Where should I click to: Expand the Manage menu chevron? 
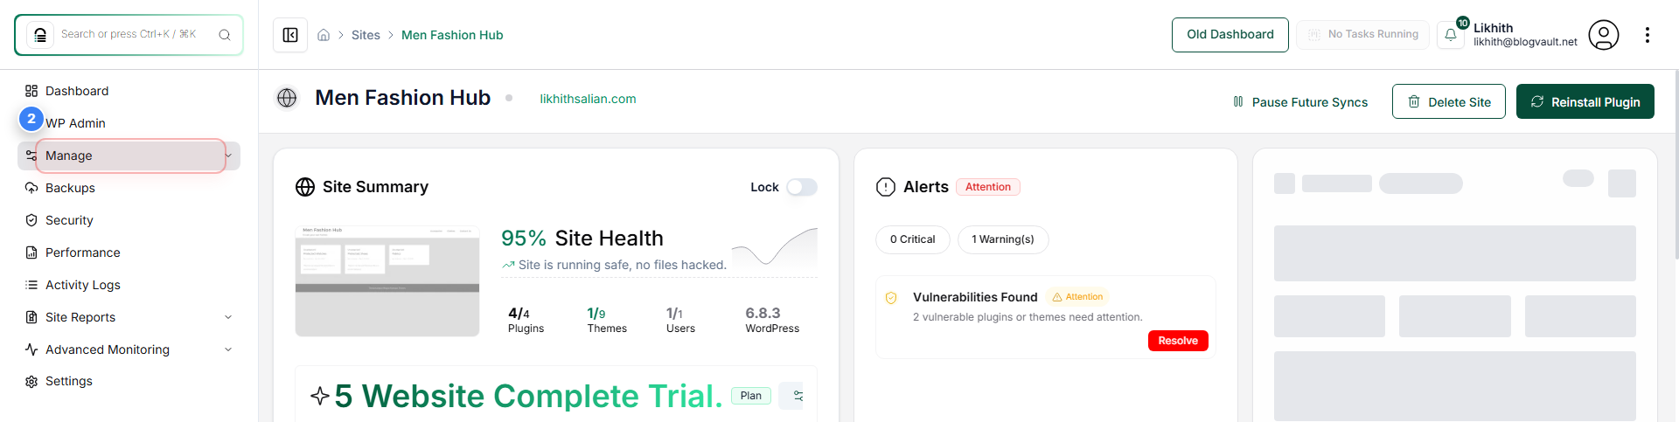[x=228, y=156]
